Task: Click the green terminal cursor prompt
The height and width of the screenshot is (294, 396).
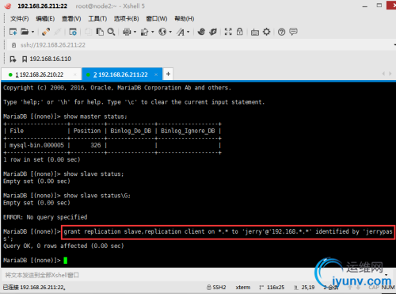Action: click(x=65, y=261)
